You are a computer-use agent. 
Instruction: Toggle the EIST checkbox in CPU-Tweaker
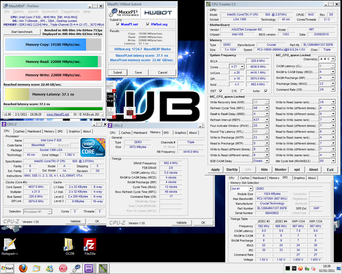tap(221, 91)
